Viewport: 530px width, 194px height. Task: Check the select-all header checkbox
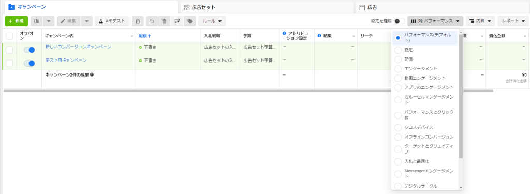coord(9,36)
